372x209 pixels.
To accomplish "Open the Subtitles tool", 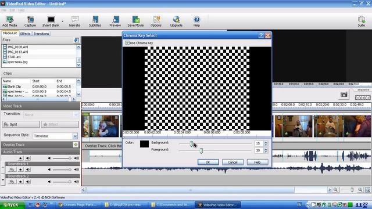I will click(95, 21).
